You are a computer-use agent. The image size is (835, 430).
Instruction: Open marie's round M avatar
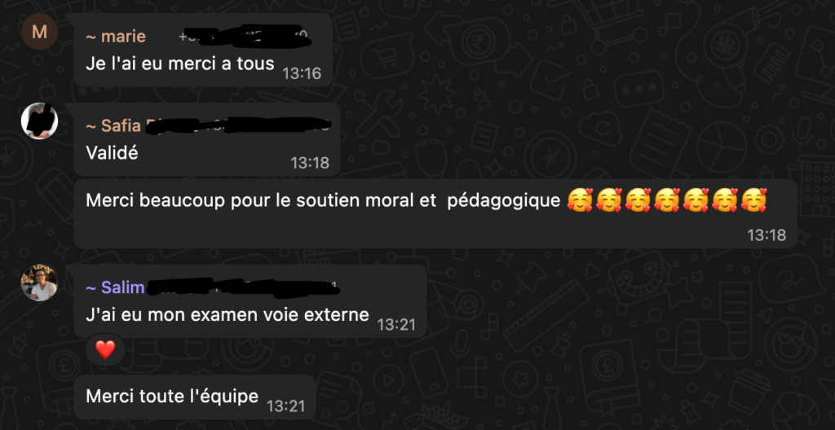point(39,32)
